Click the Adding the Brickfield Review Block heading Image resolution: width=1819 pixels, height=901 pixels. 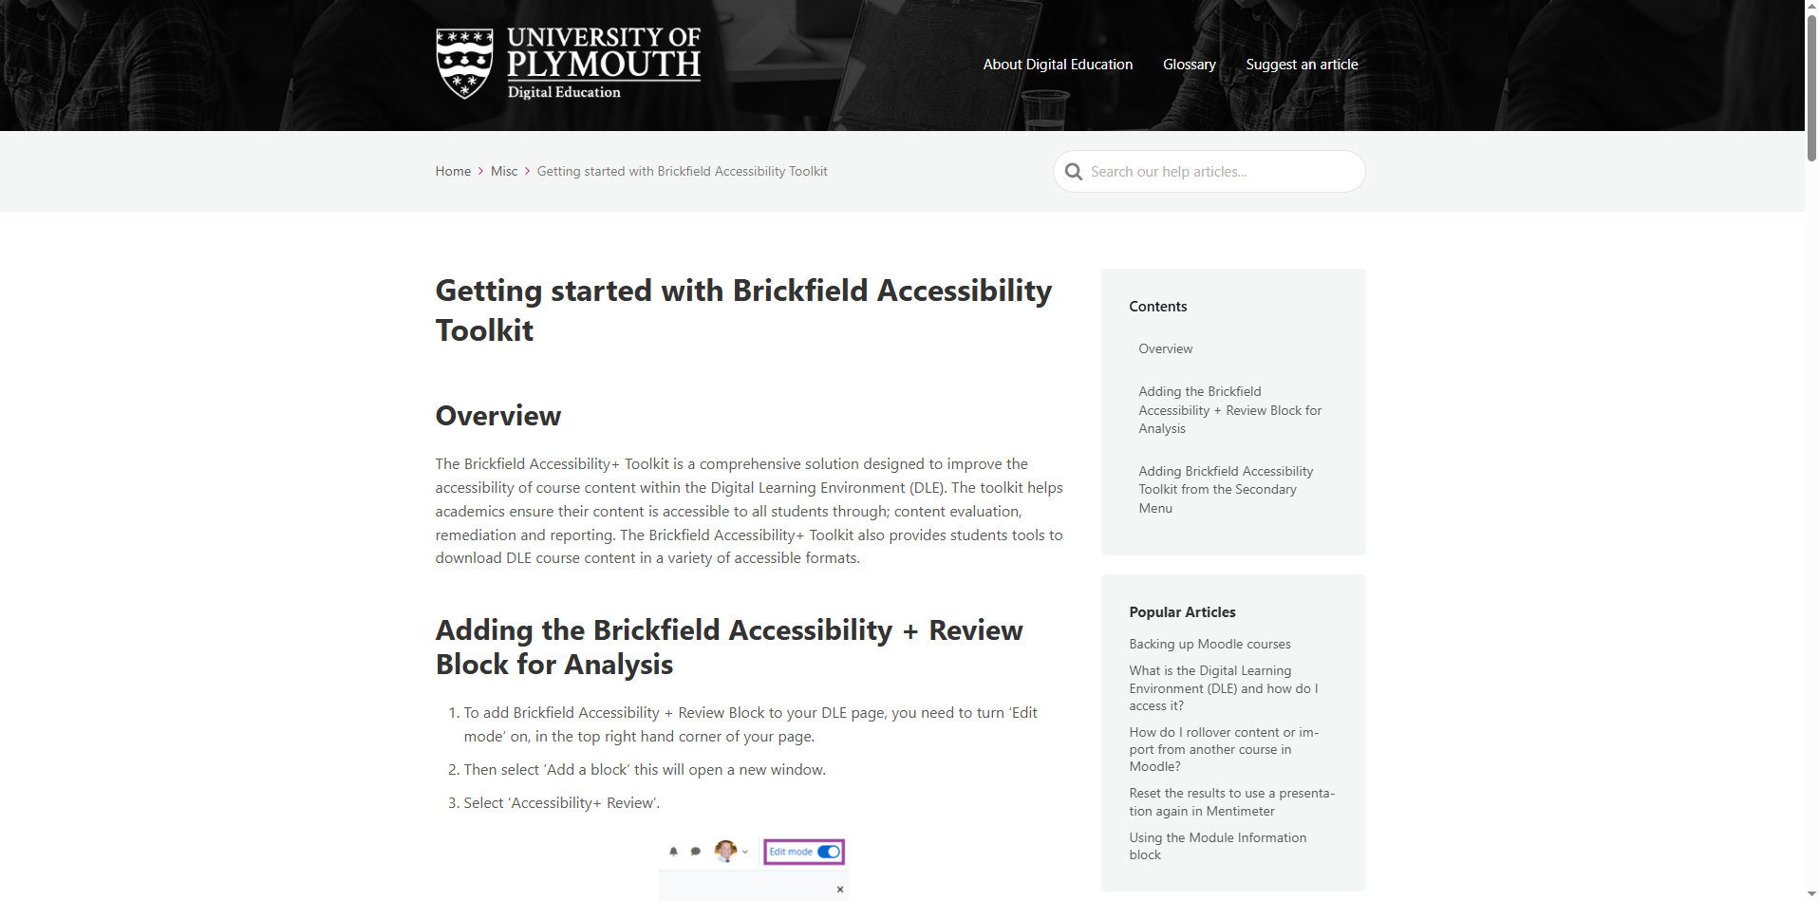[x=729, y=648]
